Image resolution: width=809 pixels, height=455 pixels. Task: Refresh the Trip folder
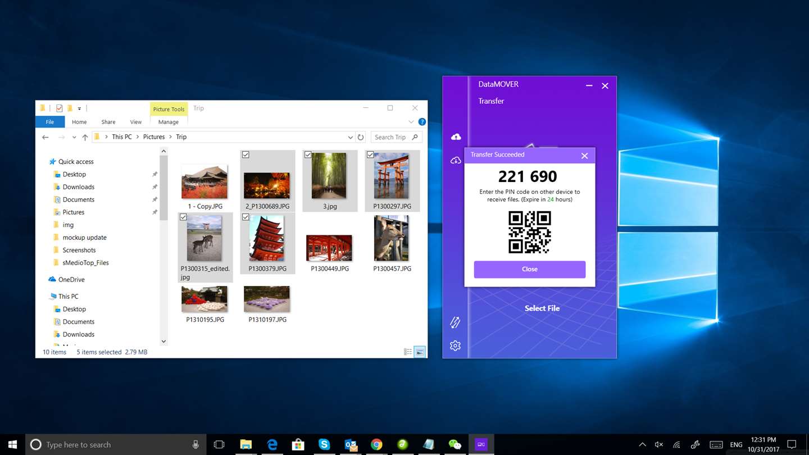(361, 137)
